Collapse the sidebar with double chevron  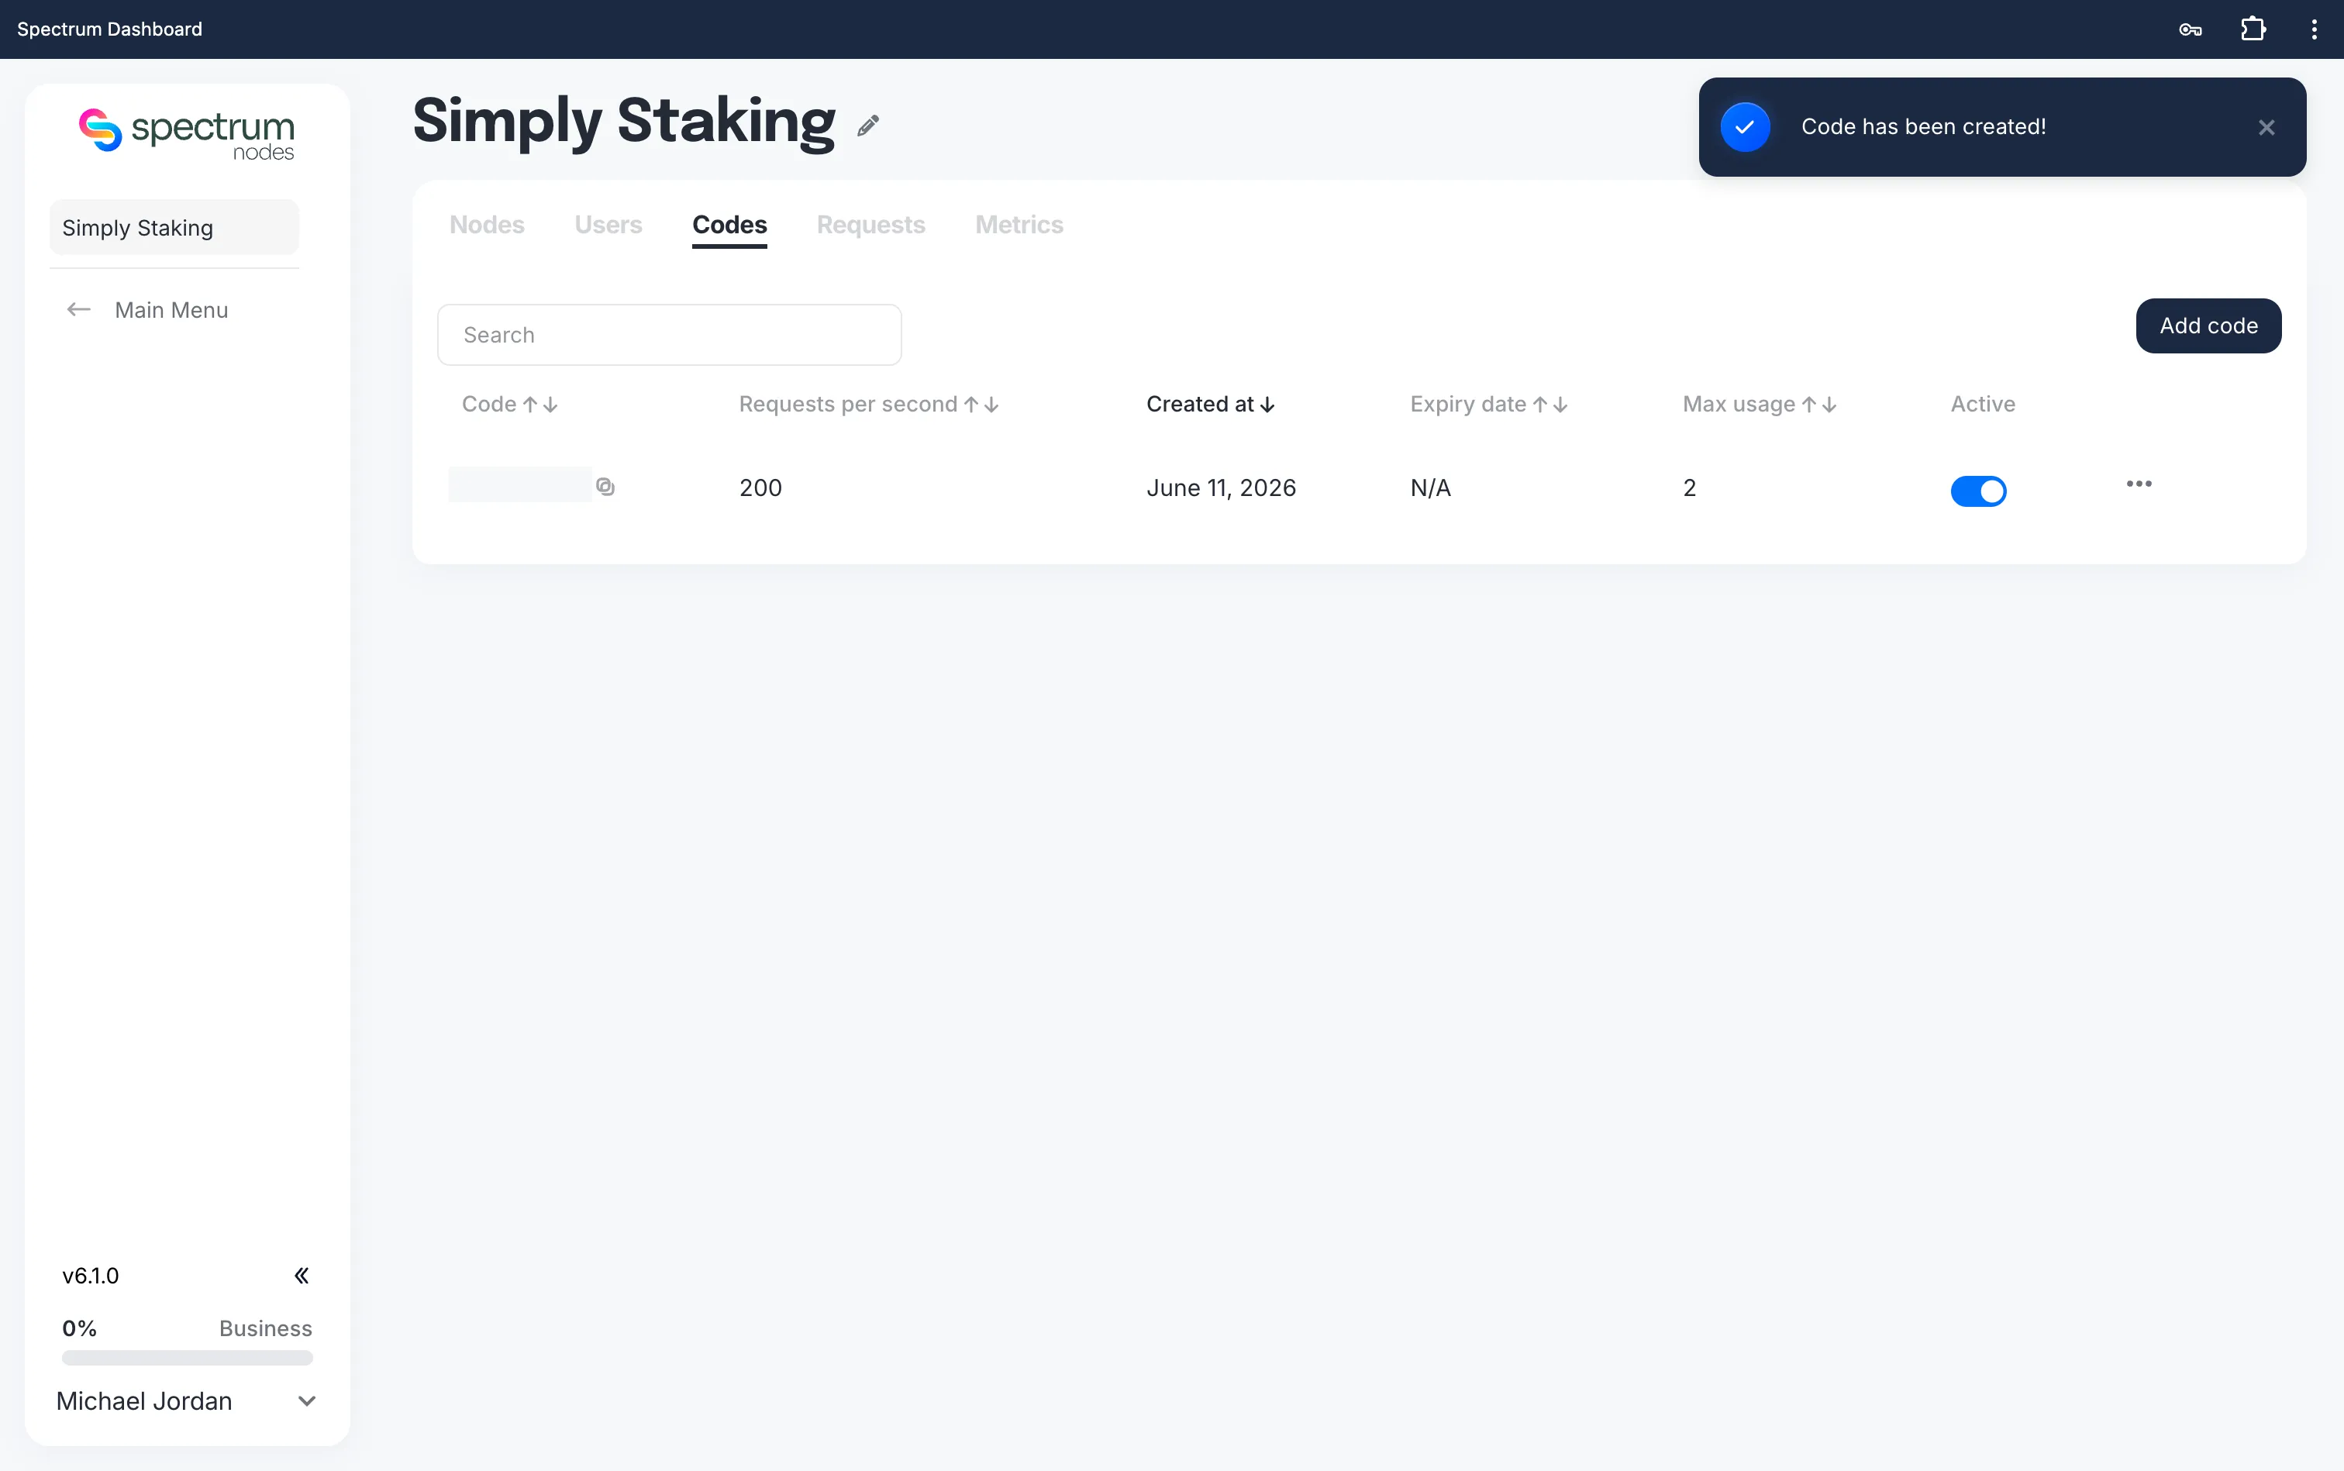tap(302, 1276)
